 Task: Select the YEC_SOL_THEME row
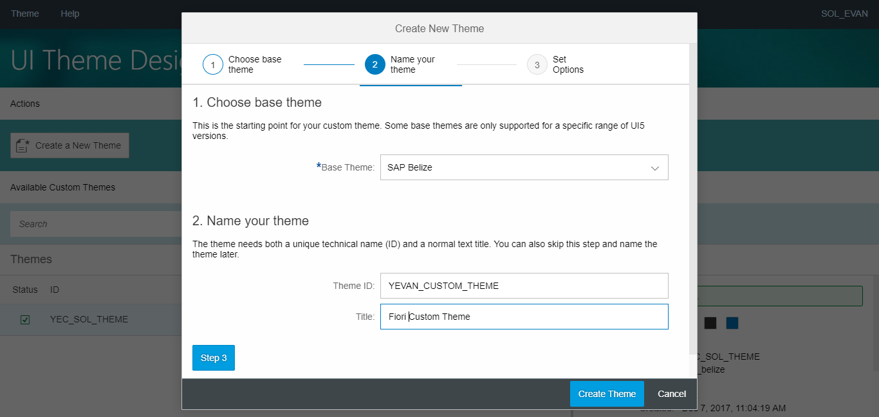coord(90,319)
